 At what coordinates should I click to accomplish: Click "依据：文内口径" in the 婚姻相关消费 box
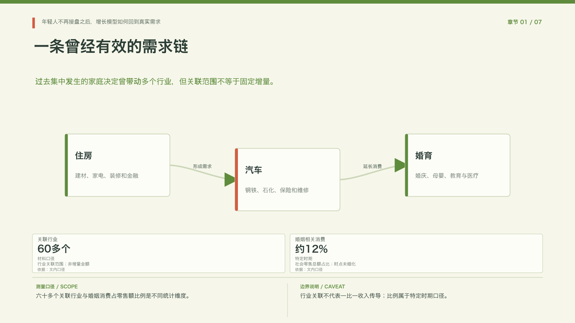pyautogui.click(x=309, y=270)
